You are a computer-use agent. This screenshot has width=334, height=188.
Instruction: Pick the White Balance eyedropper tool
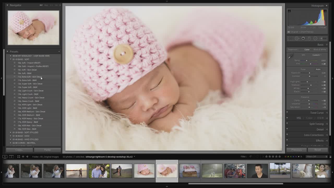pos(291,56)
